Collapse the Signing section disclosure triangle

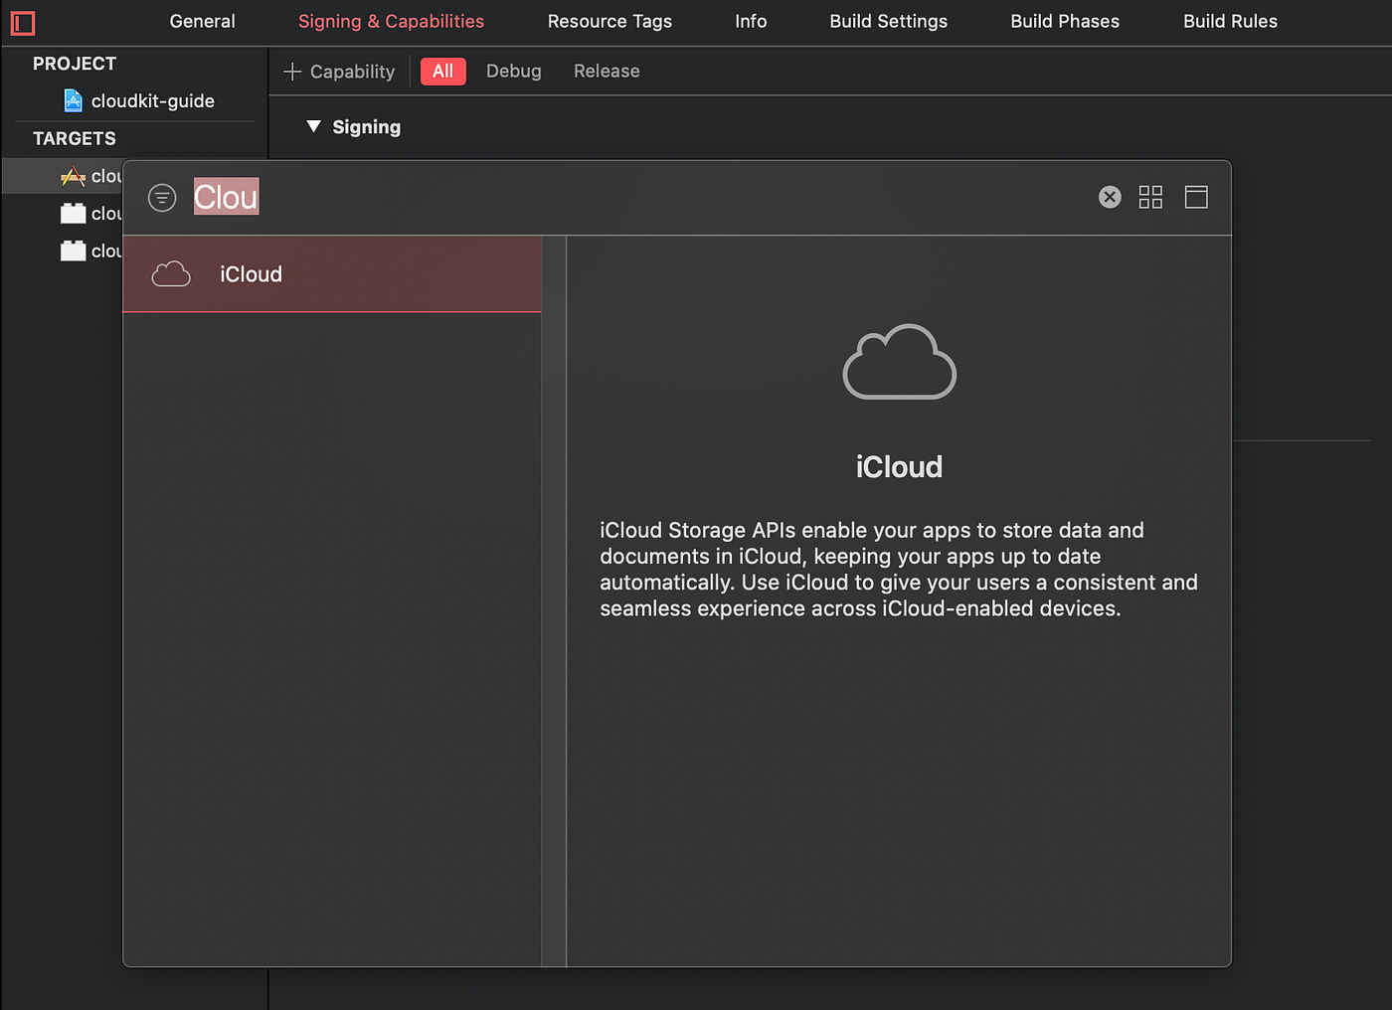coord(313,126)
